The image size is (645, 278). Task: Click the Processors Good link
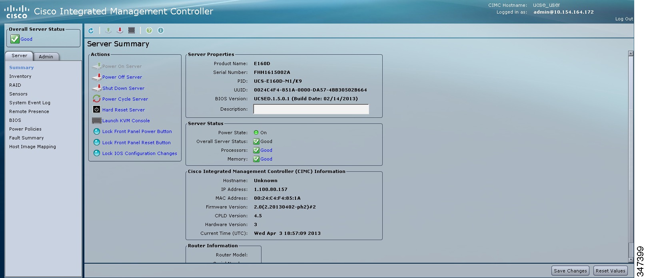coord(266,150)
